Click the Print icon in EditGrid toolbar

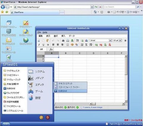[x=68, y=40]
